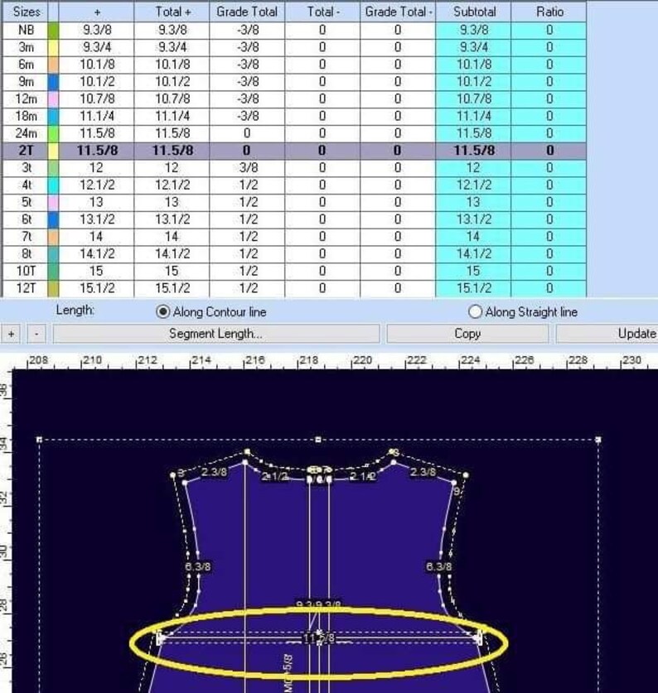Click the 18m size color swatch
Image resolution: width=658 pixels, height=693 pixels.
point(53,116)
